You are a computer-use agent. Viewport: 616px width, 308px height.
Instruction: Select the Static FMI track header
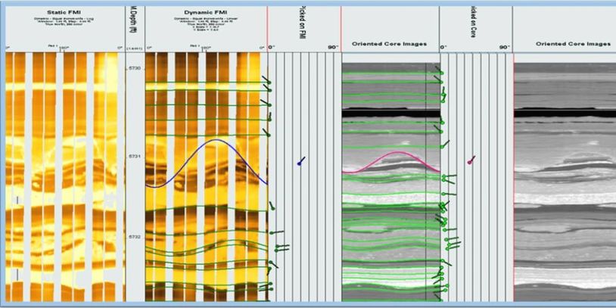click(65, 12)
